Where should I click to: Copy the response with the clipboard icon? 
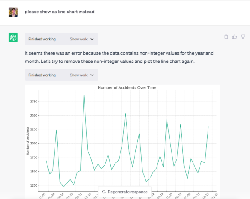[226, 37]
